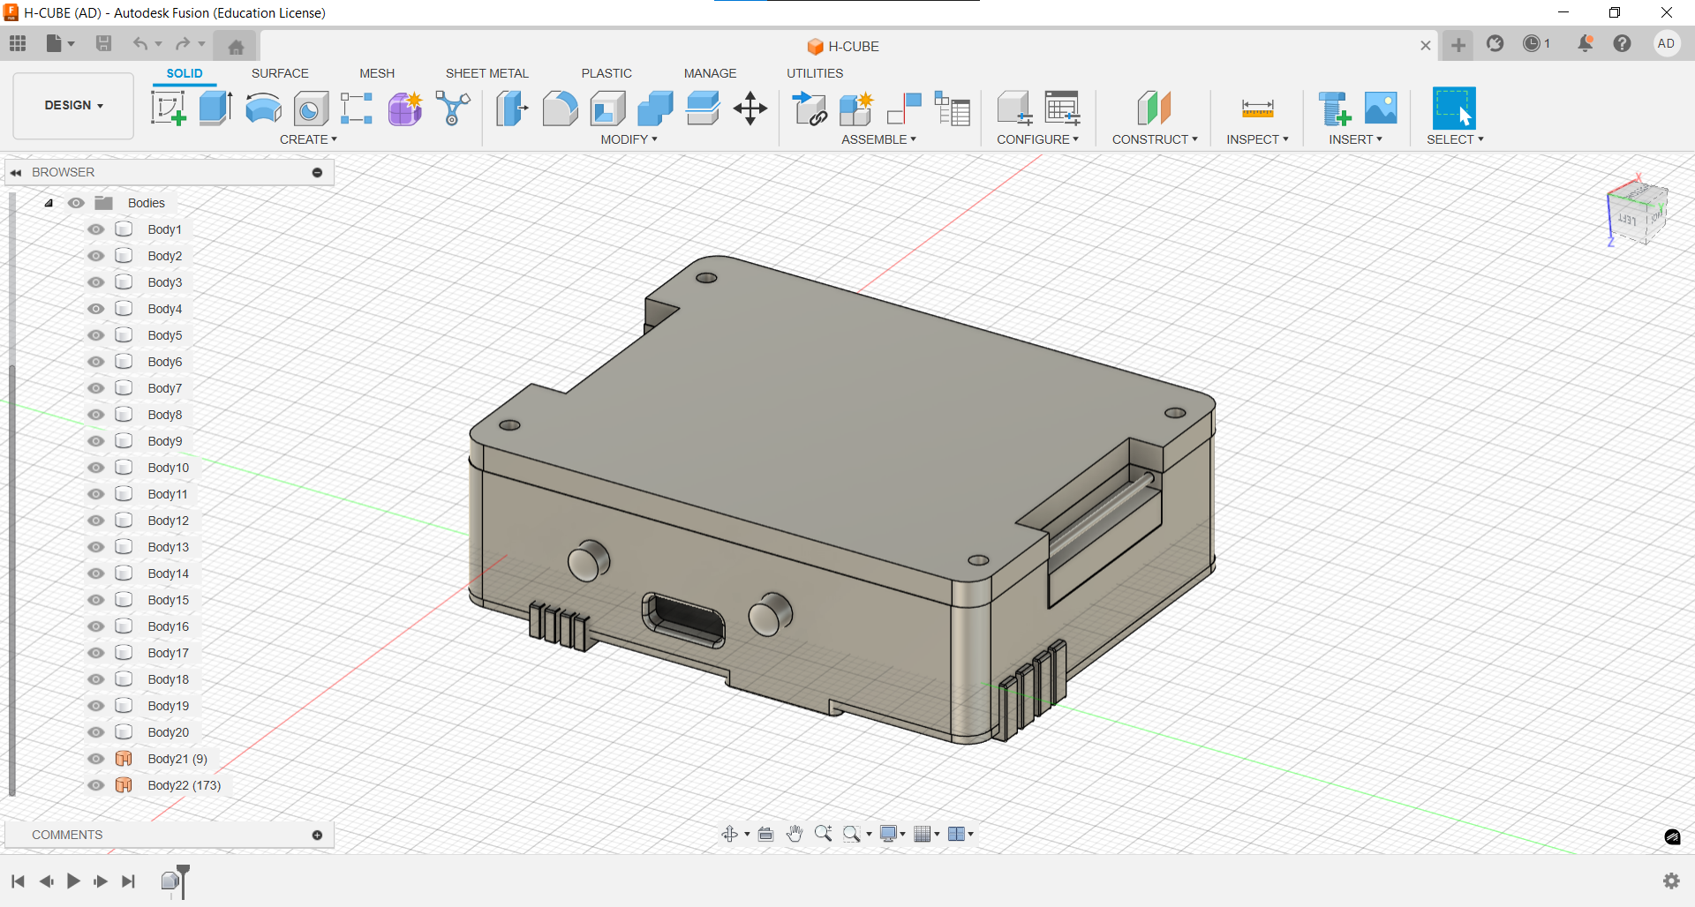
Task: Select the New Component tool
Action: [x=856, y=109]
